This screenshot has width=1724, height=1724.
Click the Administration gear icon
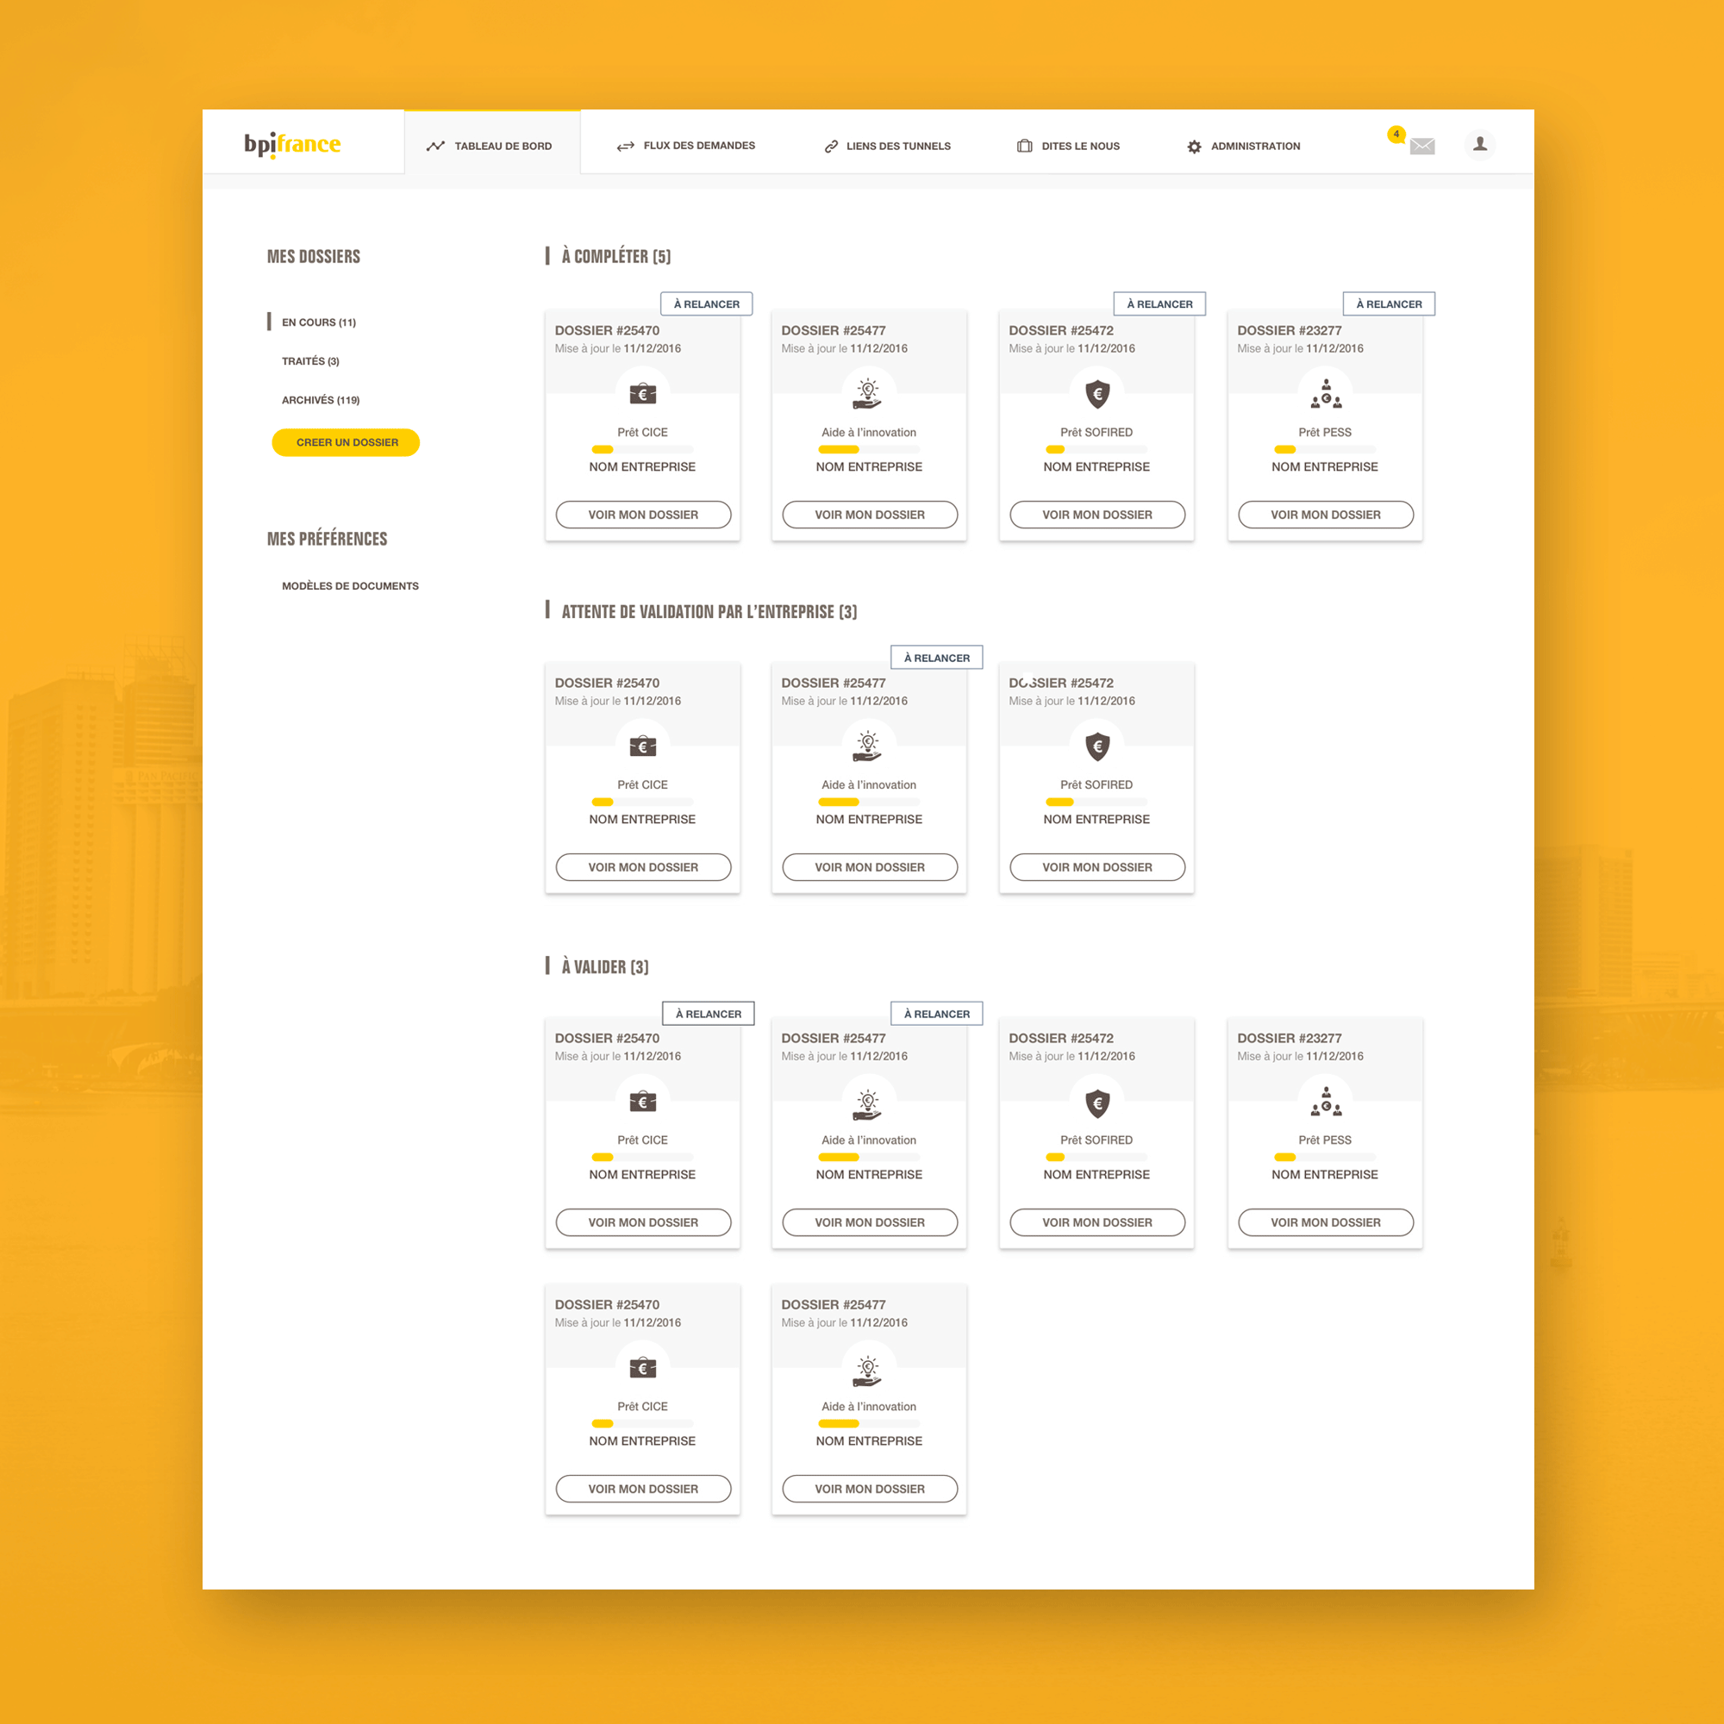click(x=1194, y=147)
